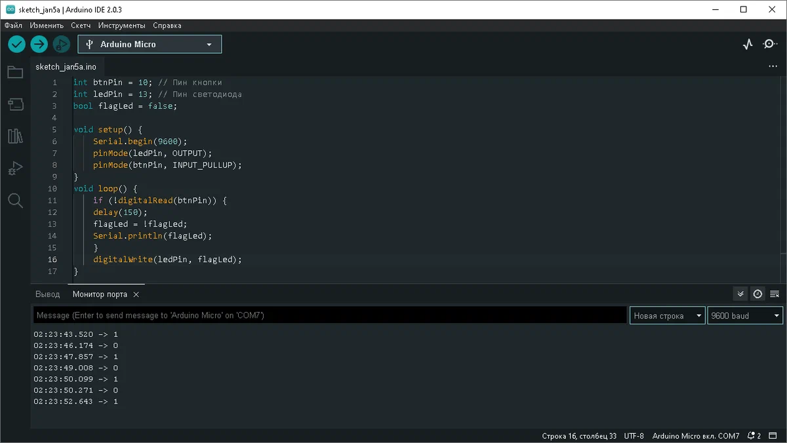This screenshot has width=787, height=443.
Task: Start the debugger from the toolbar
Action: (62, 44)
